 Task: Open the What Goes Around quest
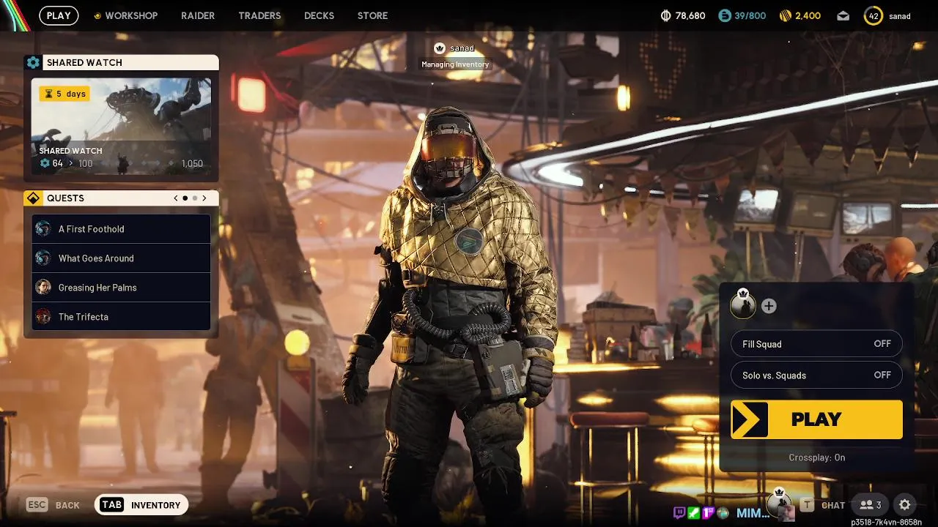(121, 258)
